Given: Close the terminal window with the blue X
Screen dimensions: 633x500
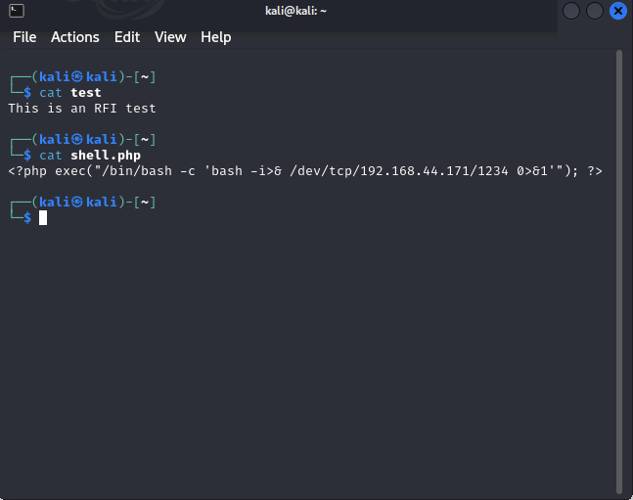Looking at the screenshot, I should (617, 11).
